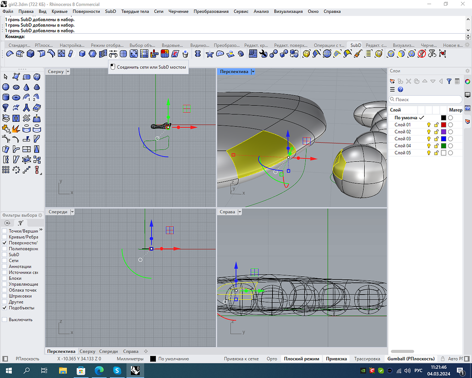This screenshot has width=472, height=378.
Task: Open the Перспектива viewport dropdown arrow
Action: pyautogui.click(x=253, y=72)
